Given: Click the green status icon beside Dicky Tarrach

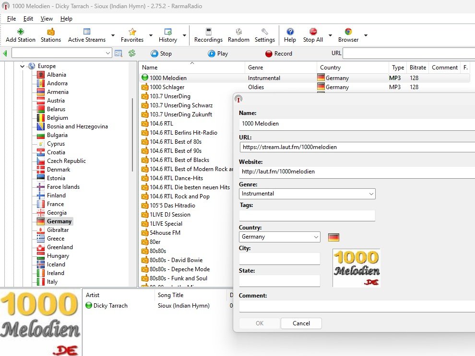Looking at the screenshot, I should point(89,306).
